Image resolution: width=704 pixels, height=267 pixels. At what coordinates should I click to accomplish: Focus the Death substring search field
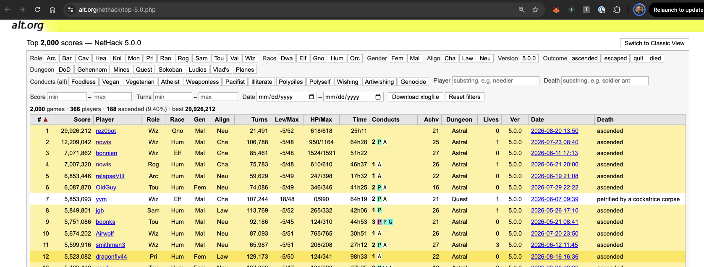tap(605, 80)
